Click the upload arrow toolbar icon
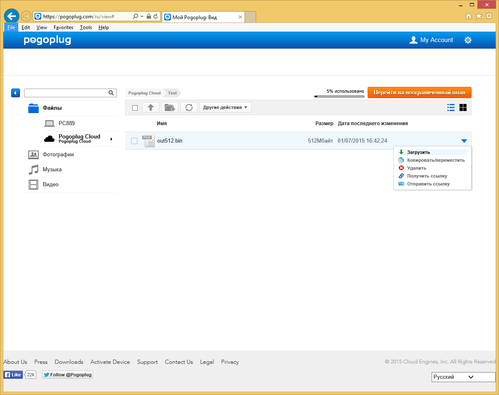 click(151, 108)
